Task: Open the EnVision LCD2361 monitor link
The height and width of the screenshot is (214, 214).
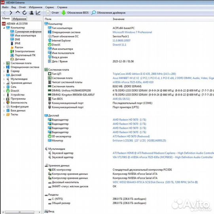Action: click(x=139, y=141)
